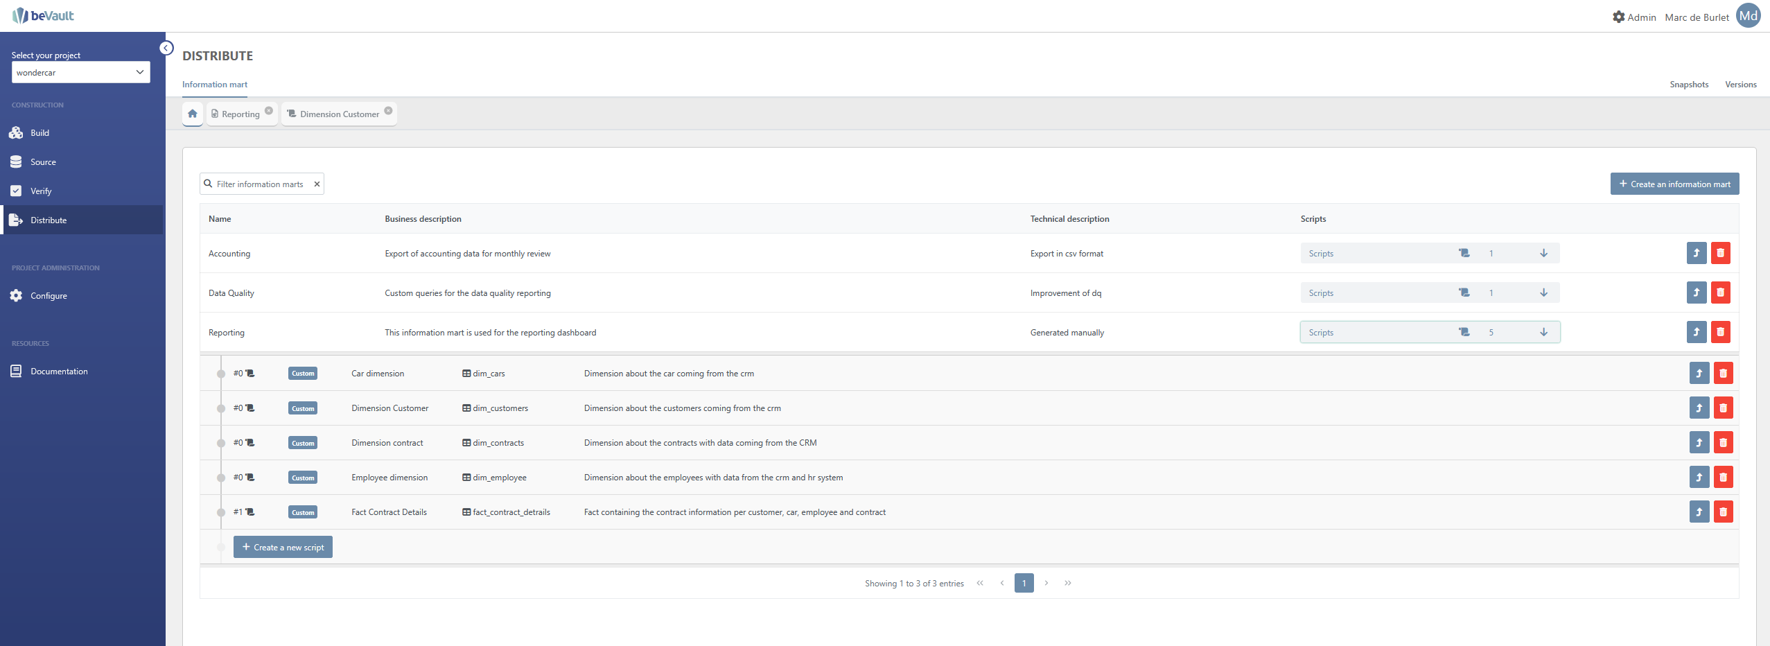
Task: Open Admin settings gear
Action: coord(1618,17)
